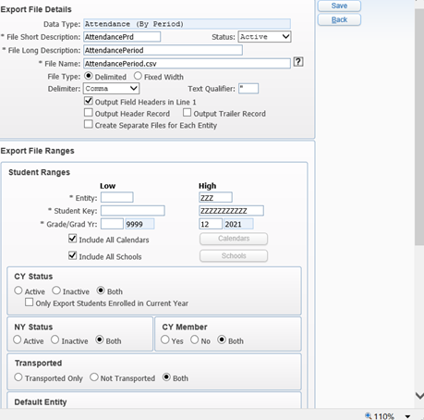The width and height of the screenshot is (424, 420).
Task: Select CY Member Both radio
Action: tap(222, 340)
